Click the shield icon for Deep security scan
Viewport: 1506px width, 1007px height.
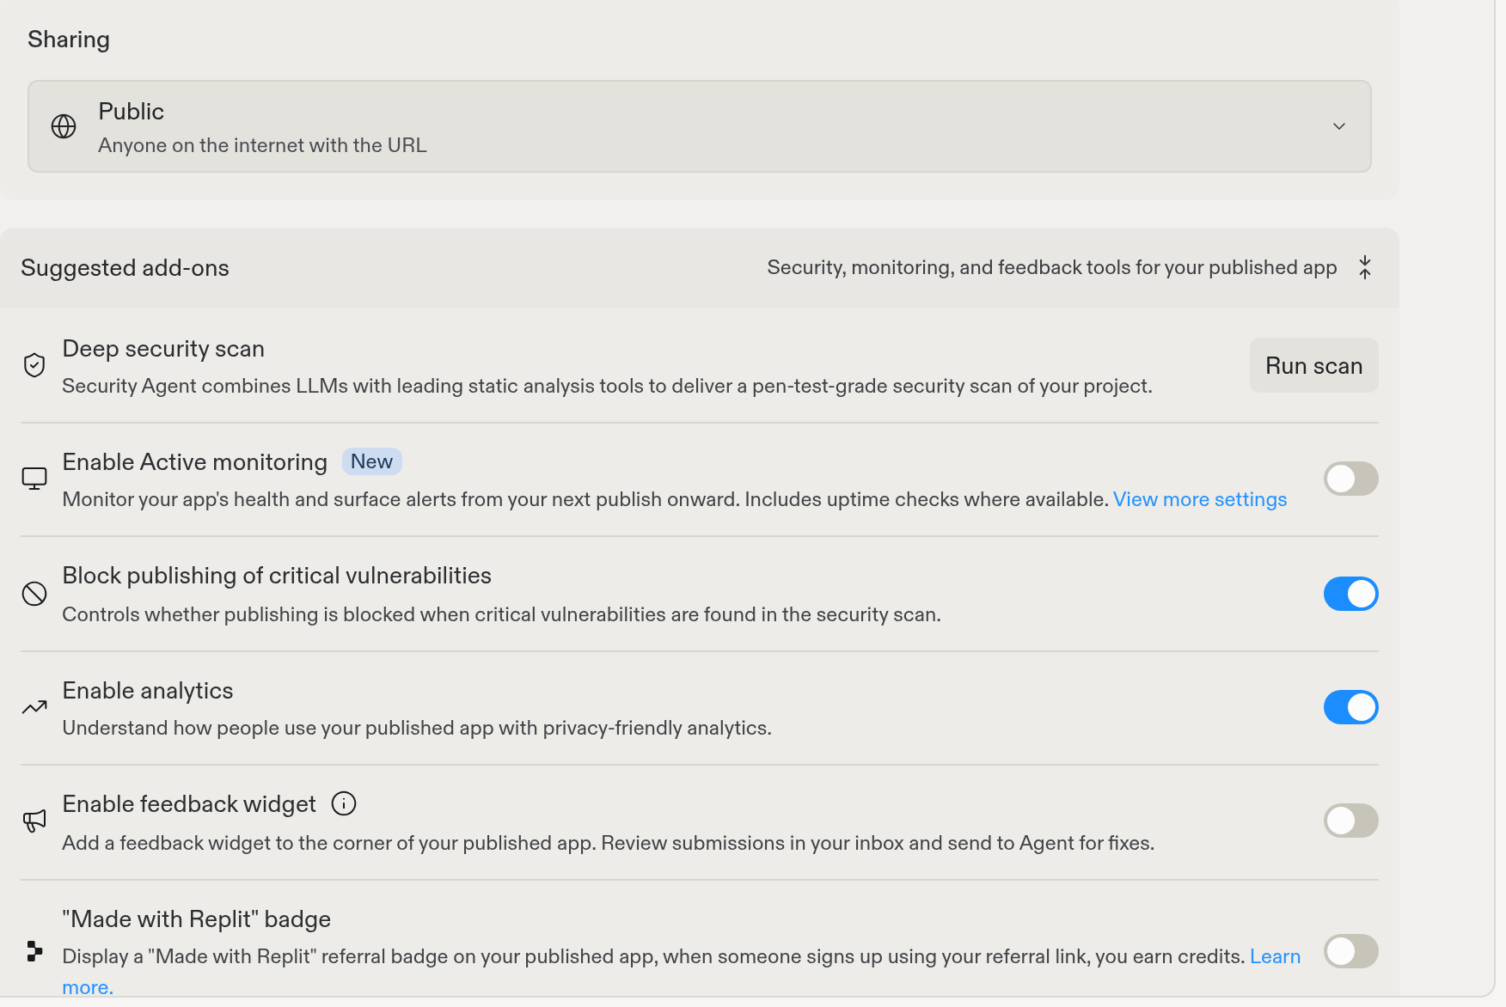(x=34, y=365)
